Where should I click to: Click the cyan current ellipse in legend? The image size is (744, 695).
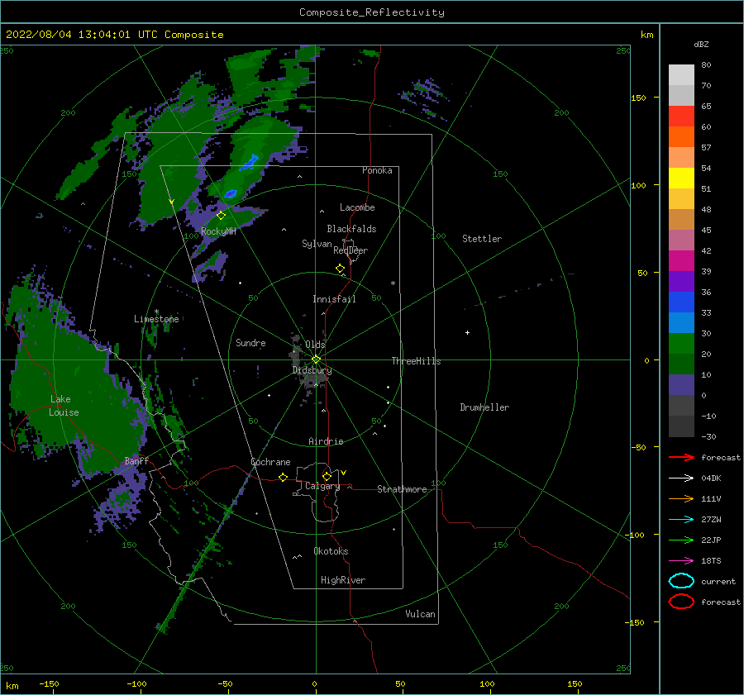tap(681, 581)
